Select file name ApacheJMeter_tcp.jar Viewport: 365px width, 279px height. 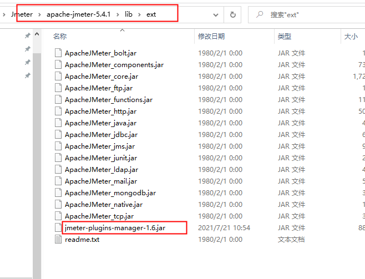99,216
